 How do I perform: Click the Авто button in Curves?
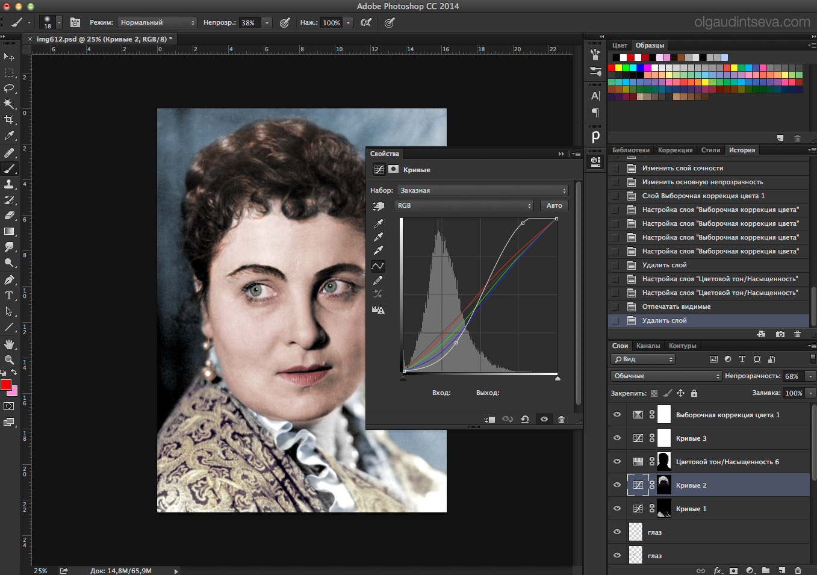[555, 205]
